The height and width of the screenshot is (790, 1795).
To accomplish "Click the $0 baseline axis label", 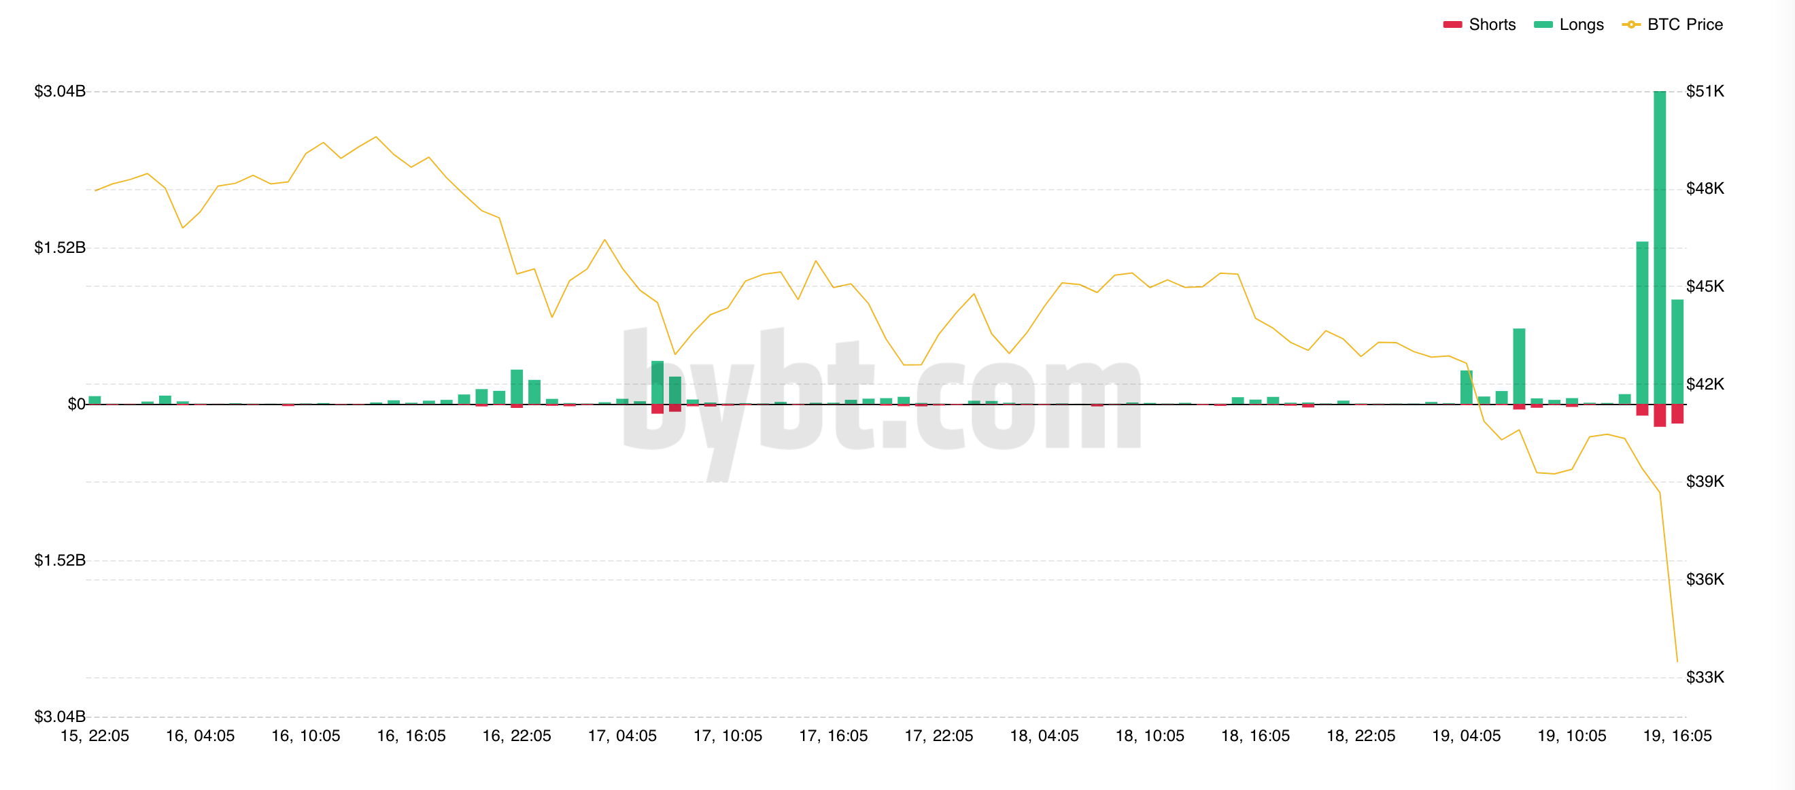I will click(76, 404).
